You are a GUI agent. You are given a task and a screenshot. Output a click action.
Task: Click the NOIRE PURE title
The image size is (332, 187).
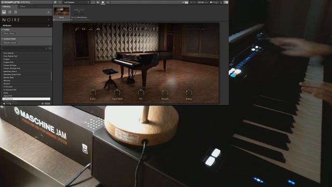click(x=141, y=29)
